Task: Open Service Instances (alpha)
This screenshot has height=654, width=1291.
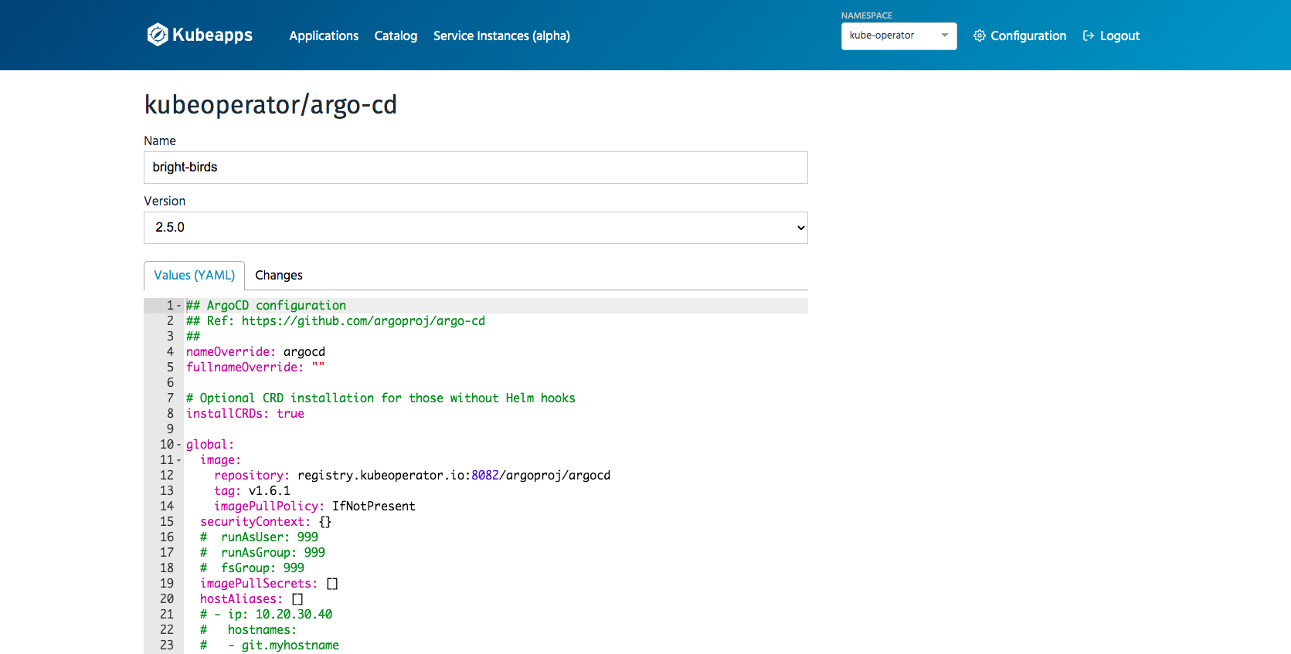Action: (x=501, y=36)
